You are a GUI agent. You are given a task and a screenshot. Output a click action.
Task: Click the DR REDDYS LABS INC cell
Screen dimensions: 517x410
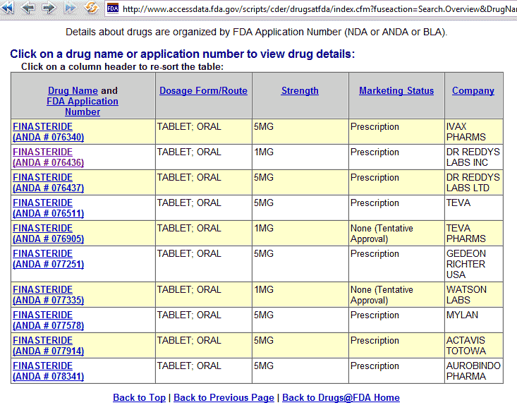473,157
